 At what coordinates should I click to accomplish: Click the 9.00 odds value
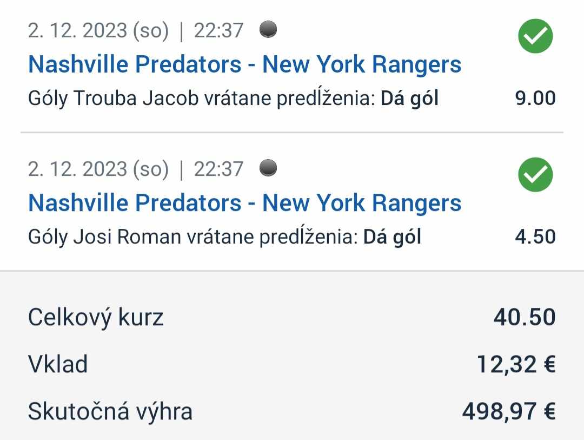[535, 98]
